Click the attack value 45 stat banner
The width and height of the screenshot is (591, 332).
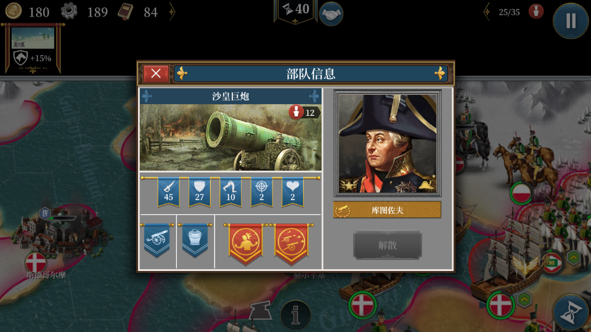tap(168, 193)
